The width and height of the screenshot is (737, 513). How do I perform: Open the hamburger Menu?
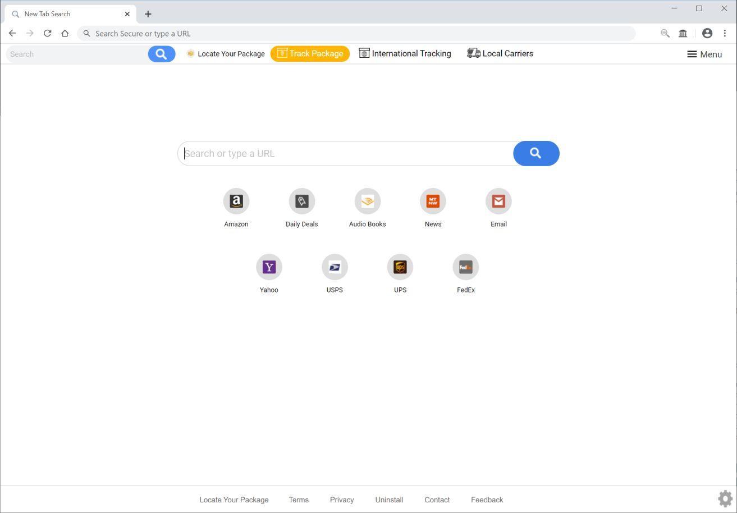pyautogui.click(x=704, y=54)
